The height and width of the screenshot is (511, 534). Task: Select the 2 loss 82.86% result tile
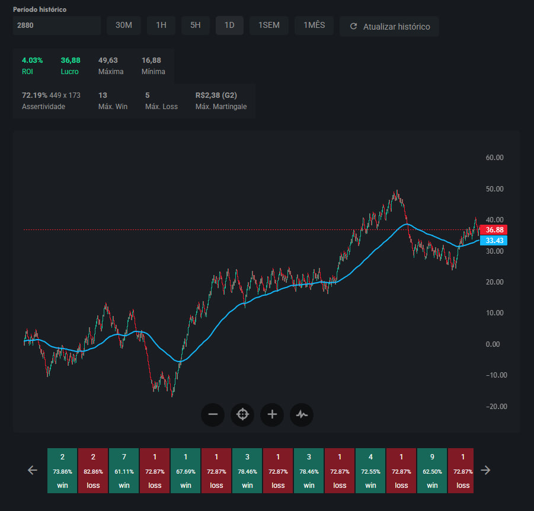tap(93, 471)
